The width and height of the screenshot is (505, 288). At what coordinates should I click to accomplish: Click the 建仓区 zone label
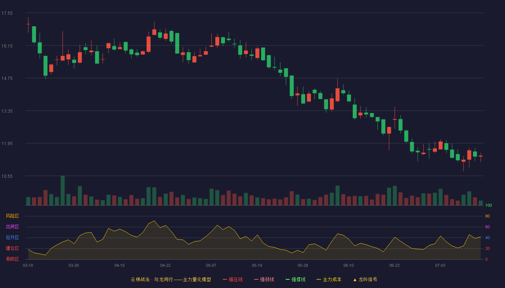tap(12, 248)
